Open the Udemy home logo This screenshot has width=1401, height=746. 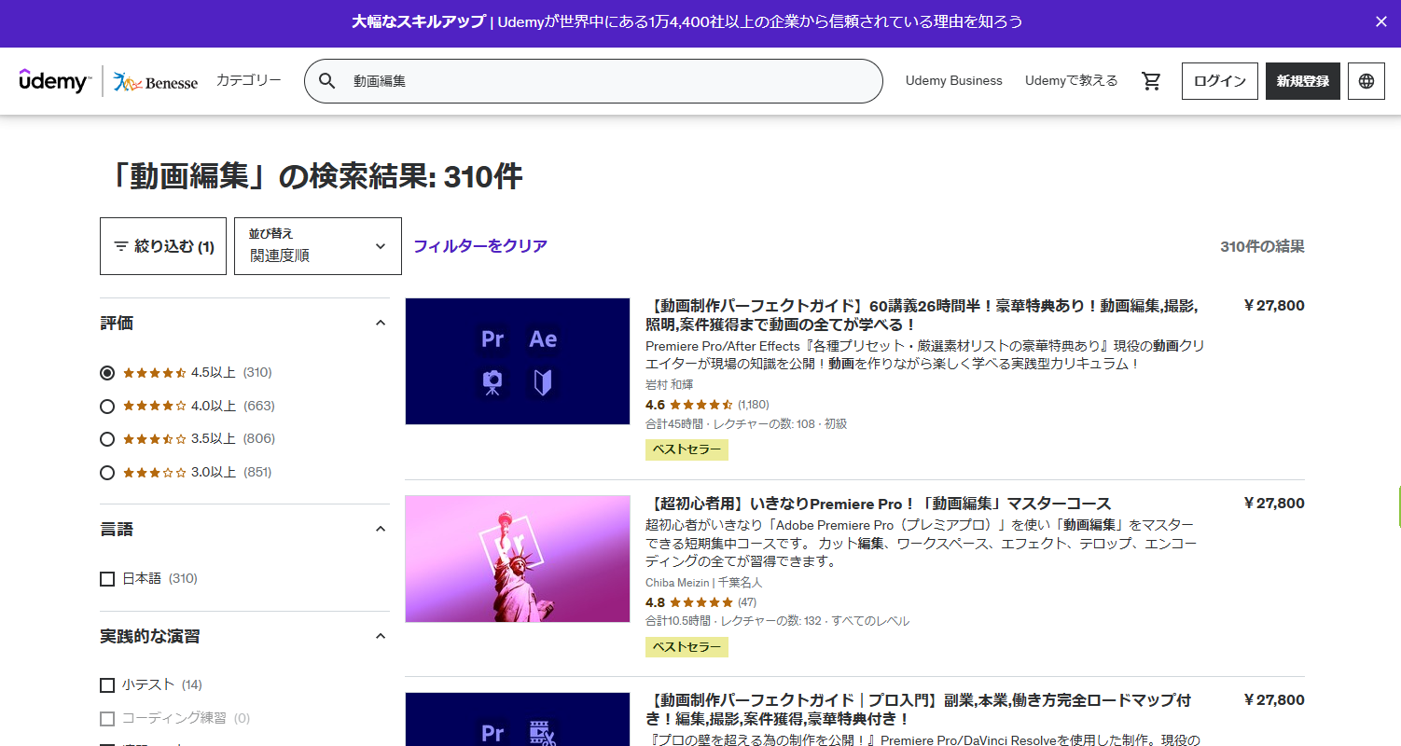54,81
